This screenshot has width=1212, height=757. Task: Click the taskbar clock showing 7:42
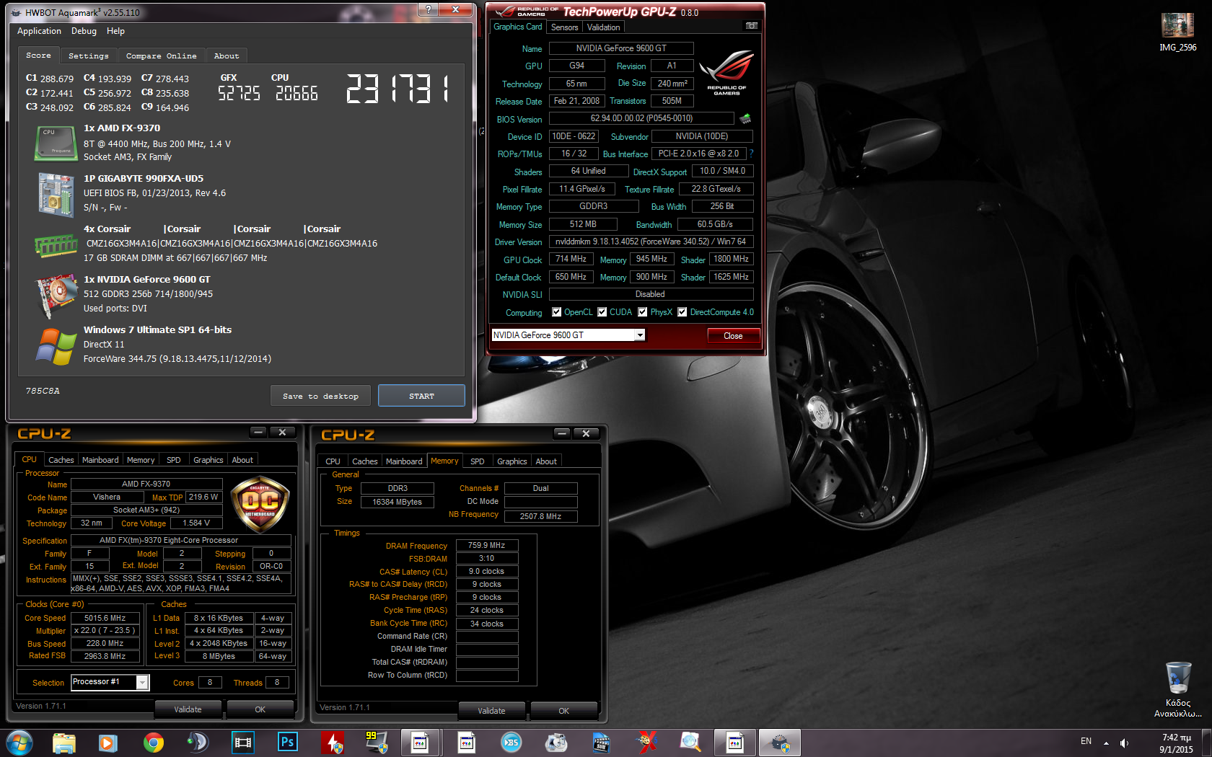coord(1176,743)
